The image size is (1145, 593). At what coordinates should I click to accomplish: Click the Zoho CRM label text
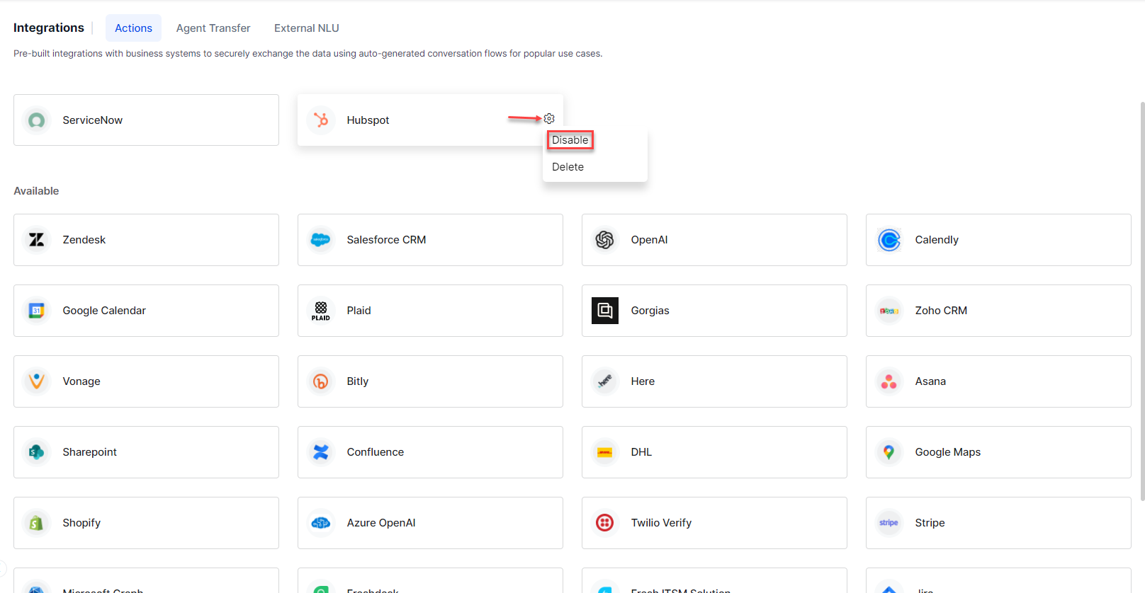(x=941, y=311)
